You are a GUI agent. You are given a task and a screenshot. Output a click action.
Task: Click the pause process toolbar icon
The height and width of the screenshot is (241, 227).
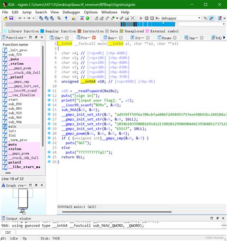click(x=147, y=18)
